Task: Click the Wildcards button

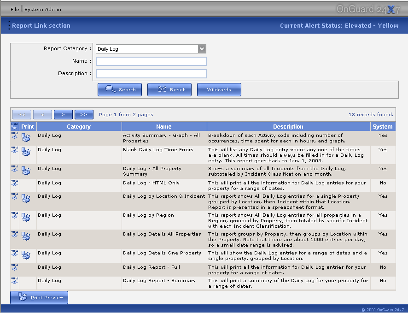Action: tap(219, 90)
